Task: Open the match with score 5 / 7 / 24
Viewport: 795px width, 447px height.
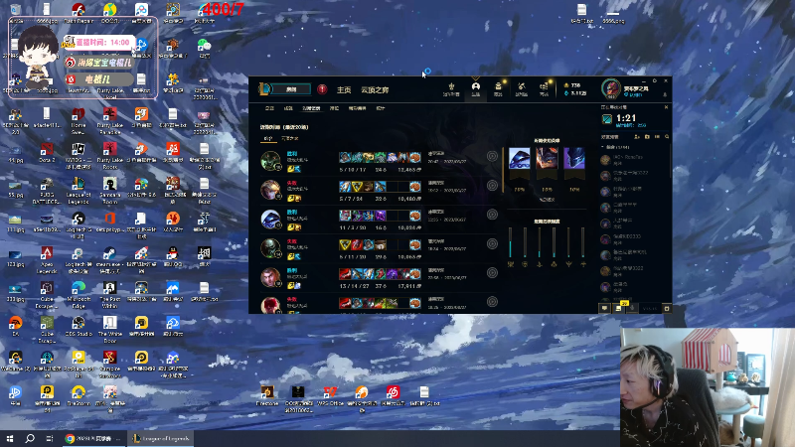Action: click(380, 190)
